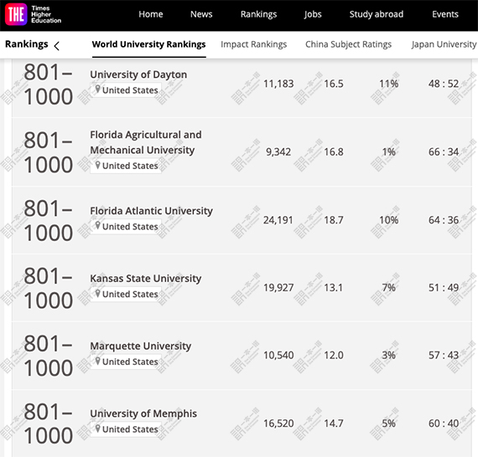Select the World University Rankings tab
Image resolution: width=478 pixels, height=457 pixels.
148,44
